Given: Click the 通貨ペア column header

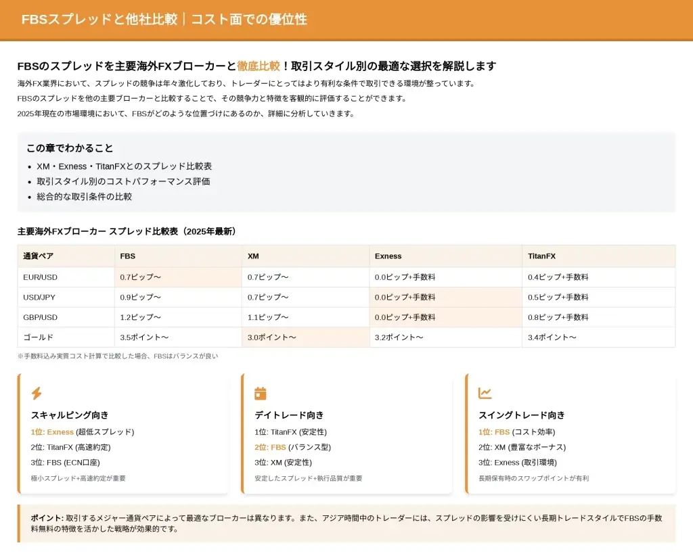Looking at the screenshot, I should [38, 256].
